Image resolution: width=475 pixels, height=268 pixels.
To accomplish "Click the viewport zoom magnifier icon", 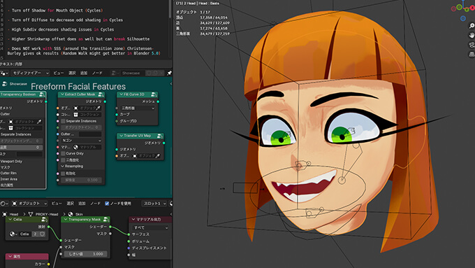I will coord(472,26).
